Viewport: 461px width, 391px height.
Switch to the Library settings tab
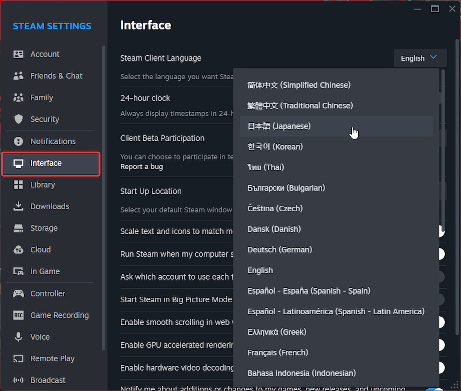(42, 185)
